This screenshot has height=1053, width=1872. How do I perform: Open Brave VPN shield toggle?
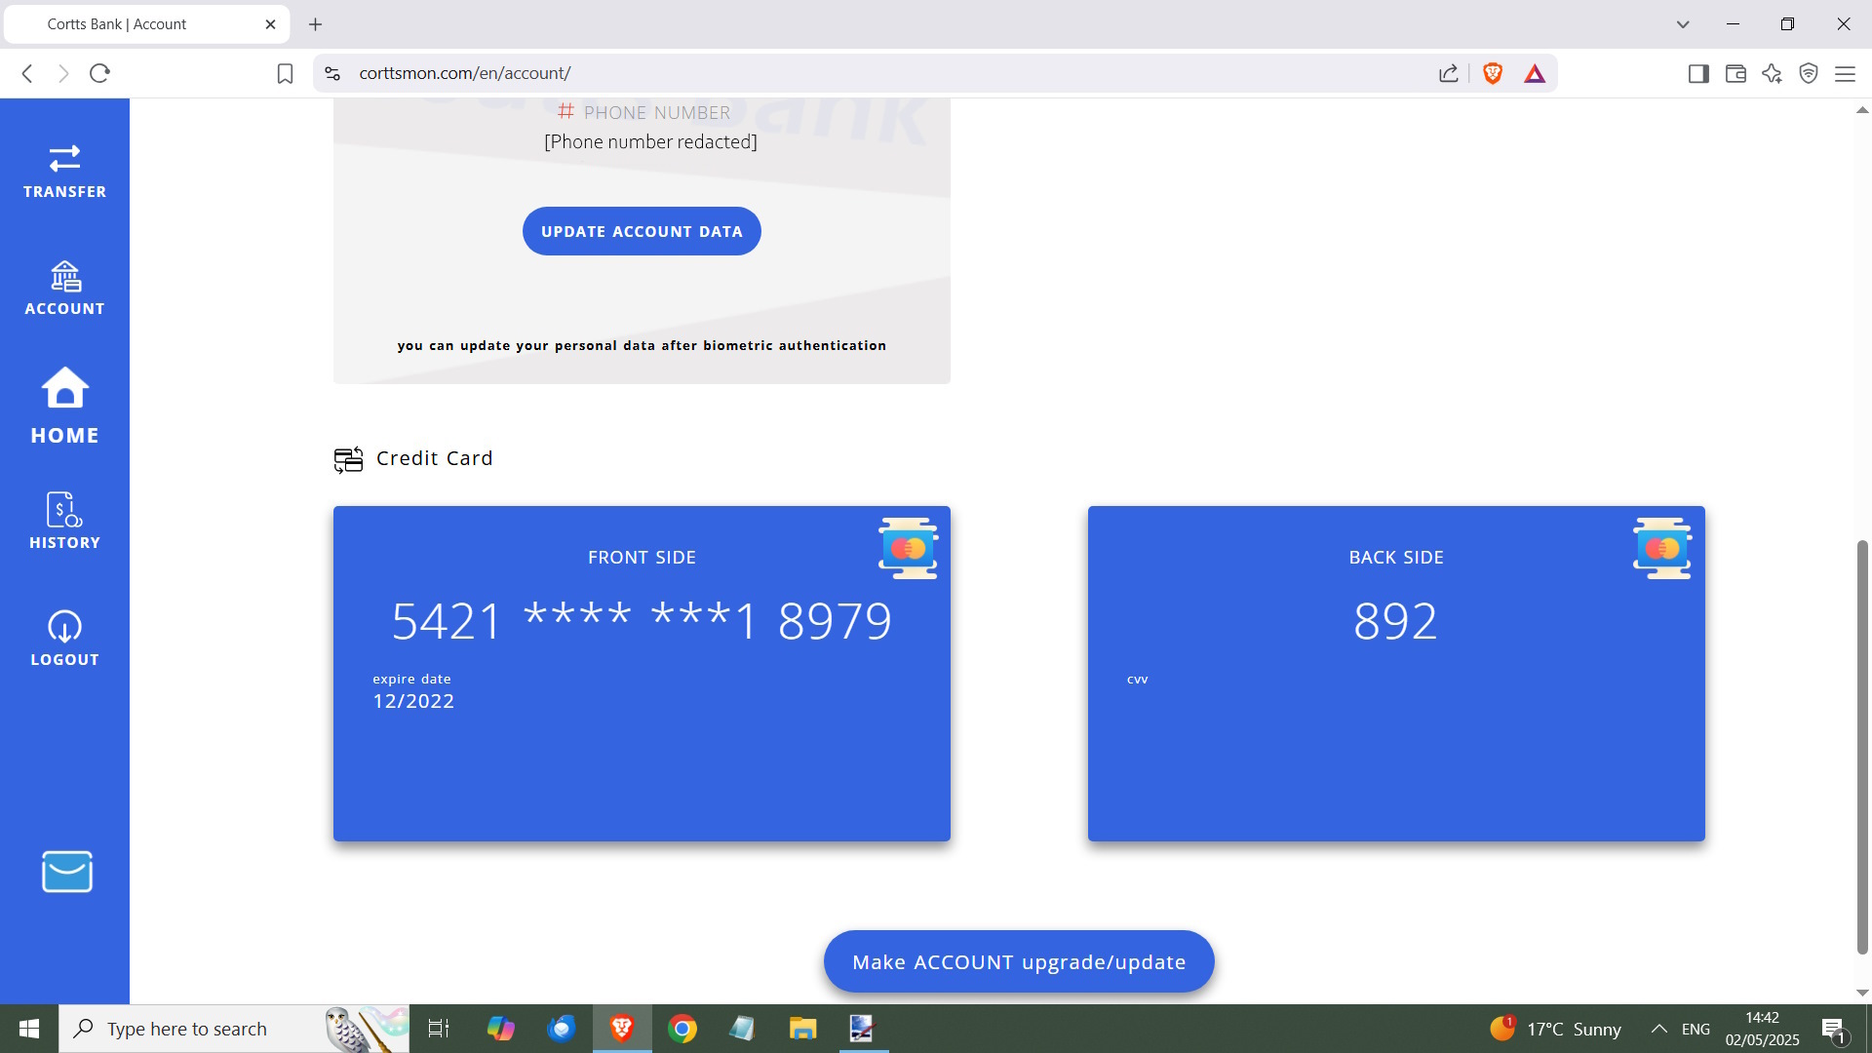point(1809,73)
